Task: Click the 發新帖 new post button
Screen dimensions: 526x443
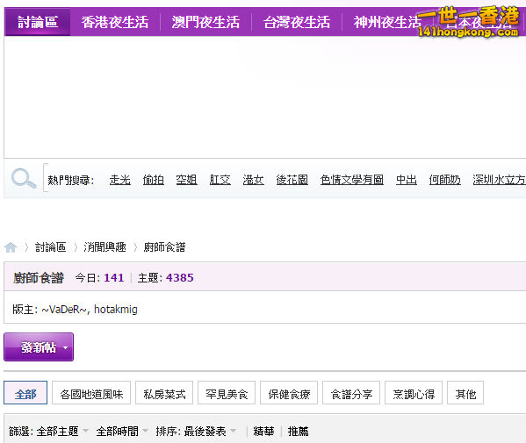Action: click(x=39, y=347)
